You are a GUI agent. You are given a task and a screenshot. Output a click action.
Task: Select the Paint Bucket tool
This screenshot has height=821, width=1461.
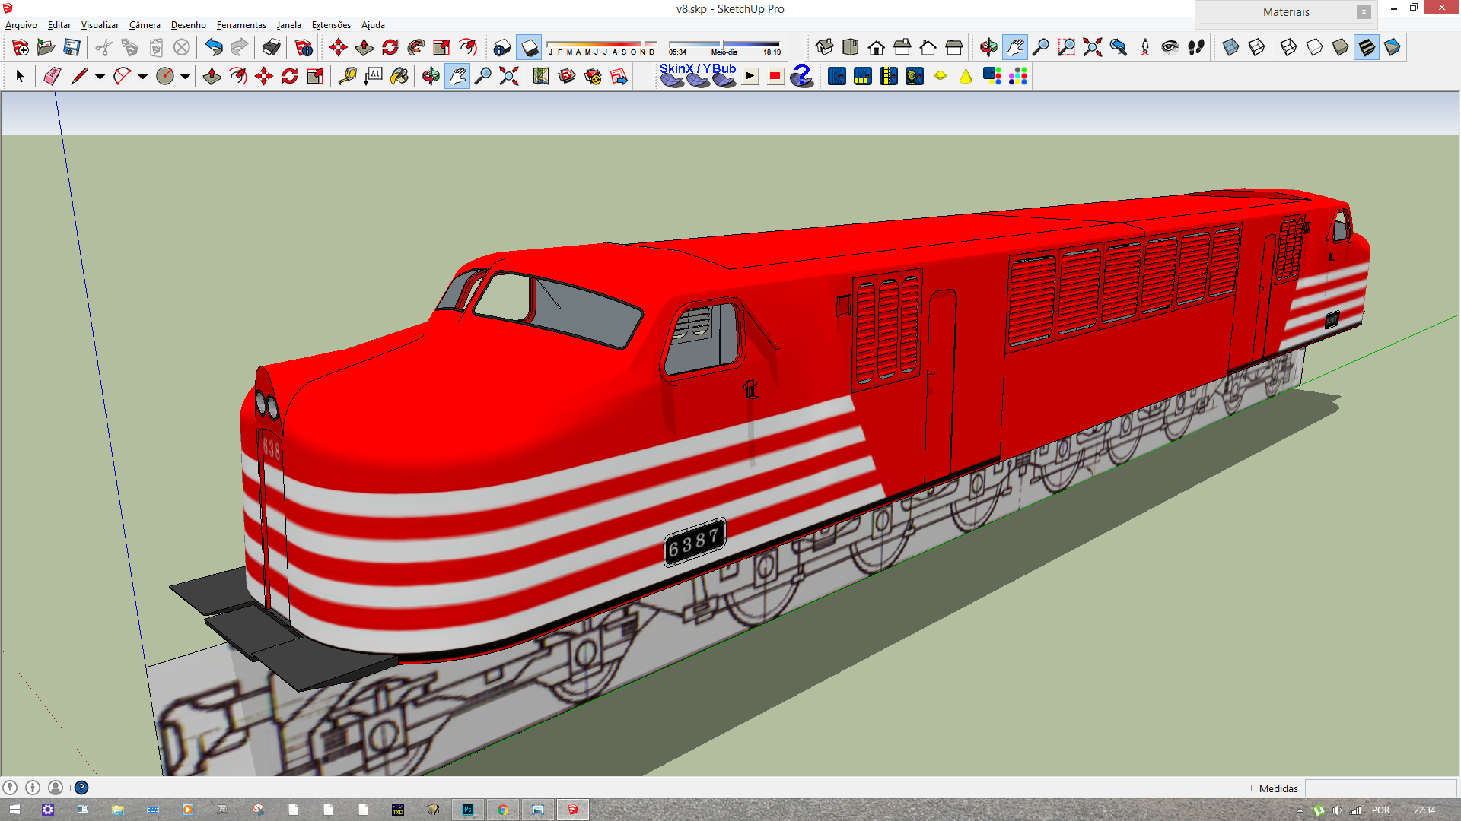tap(399, 76)
